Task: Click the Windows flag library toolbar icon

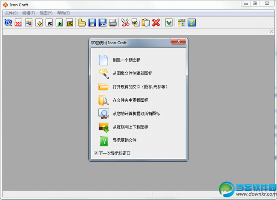Action: [x=29, y=23]
